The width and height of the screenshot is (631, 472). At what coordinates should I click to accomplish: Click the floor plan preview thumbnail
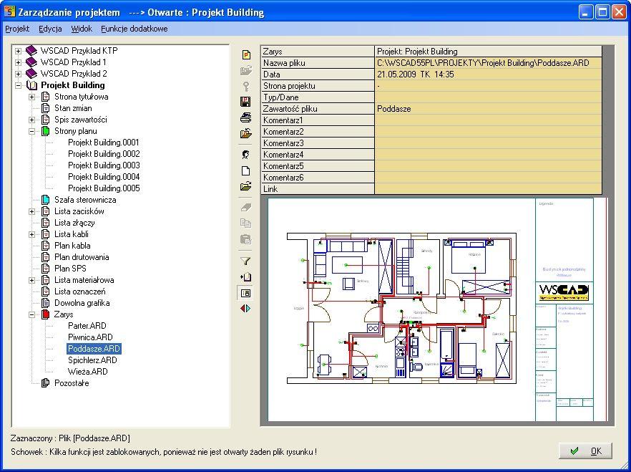click(x=438, y=309)
